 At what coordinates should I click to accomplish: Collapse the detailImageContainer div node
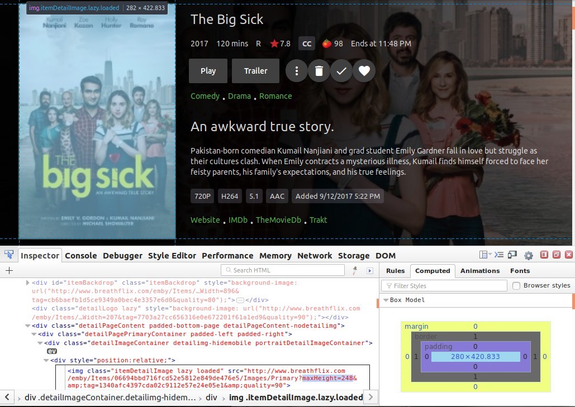(x=40, y=343)
